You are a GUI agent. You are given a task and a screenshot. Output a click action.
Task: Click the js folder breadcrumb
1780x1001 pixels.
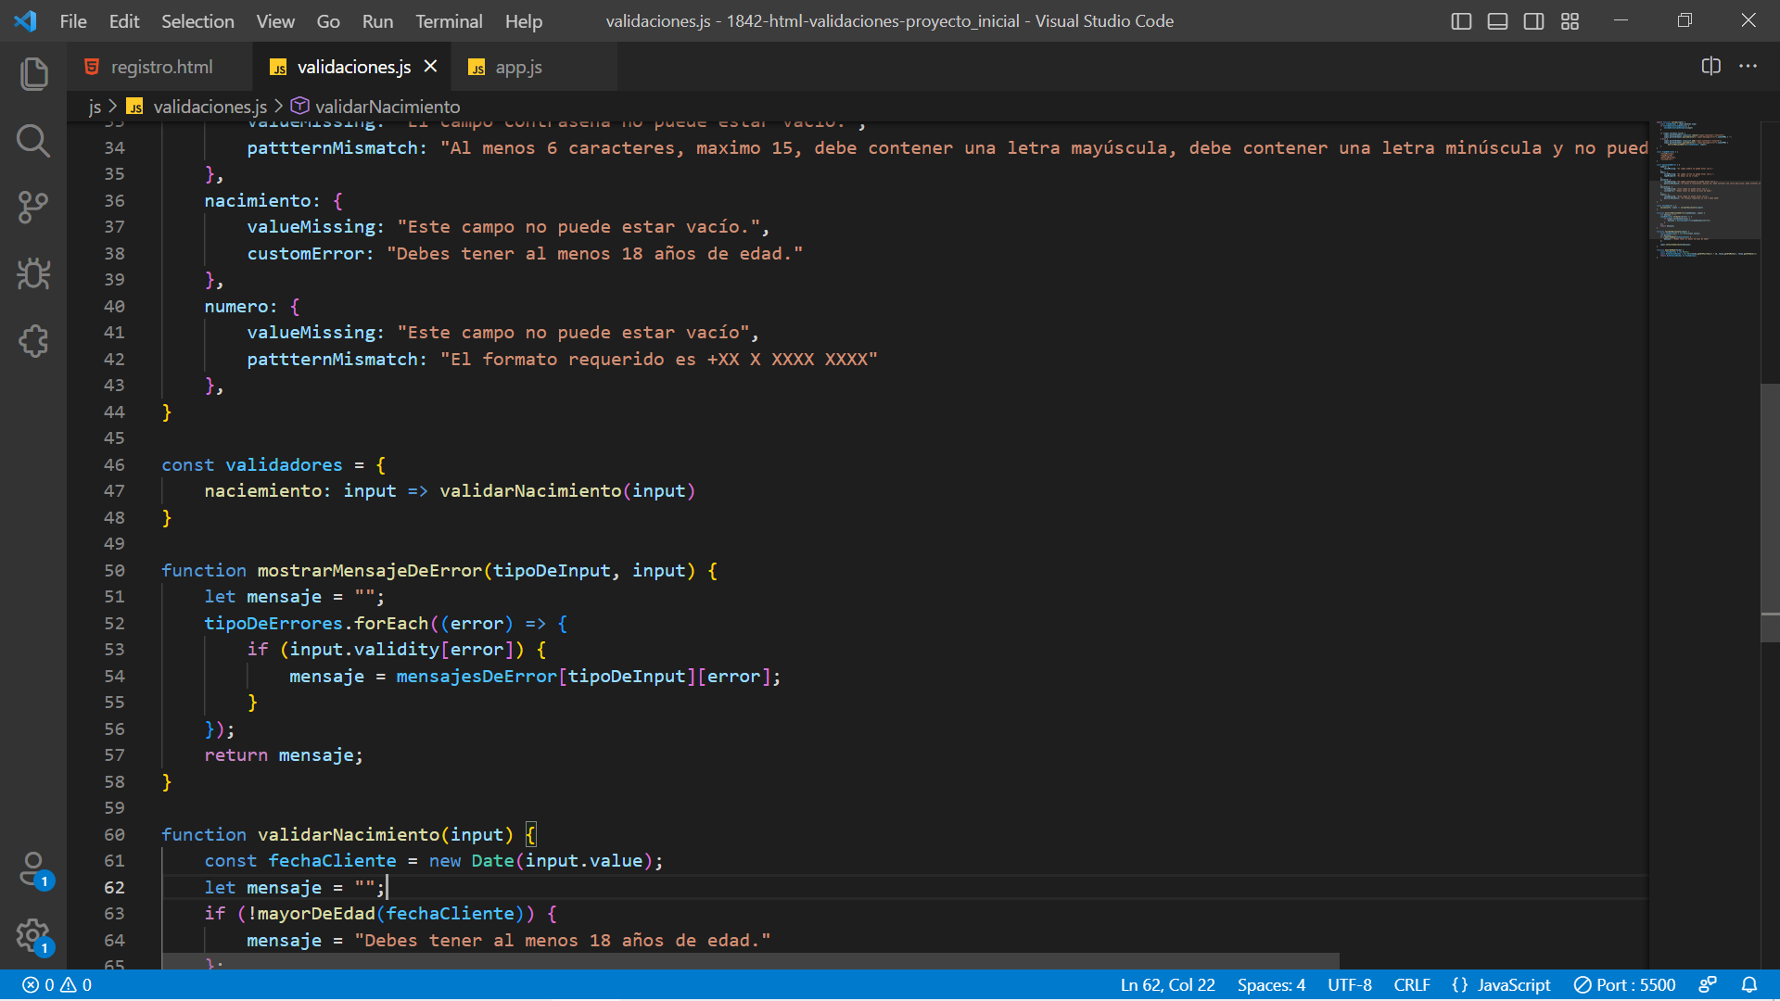click(95, 107)
